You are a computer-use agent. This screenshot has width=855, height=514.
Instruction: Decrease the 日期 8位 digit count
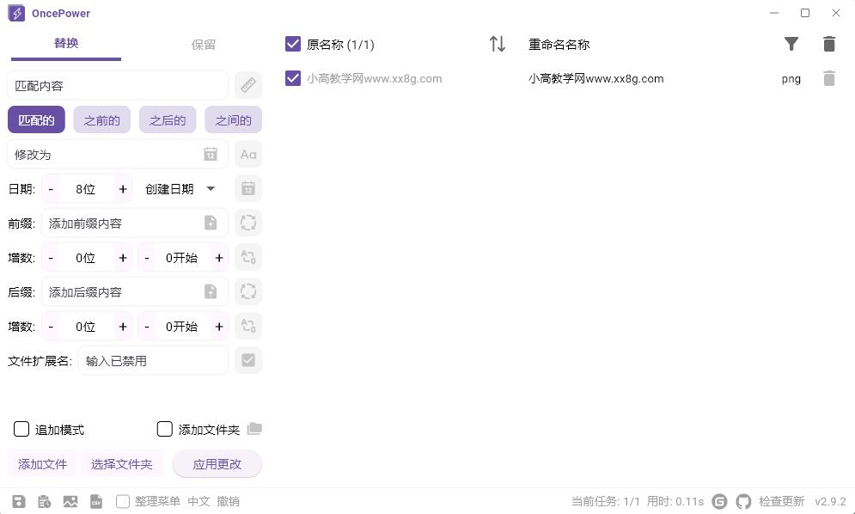pos(51,189)
